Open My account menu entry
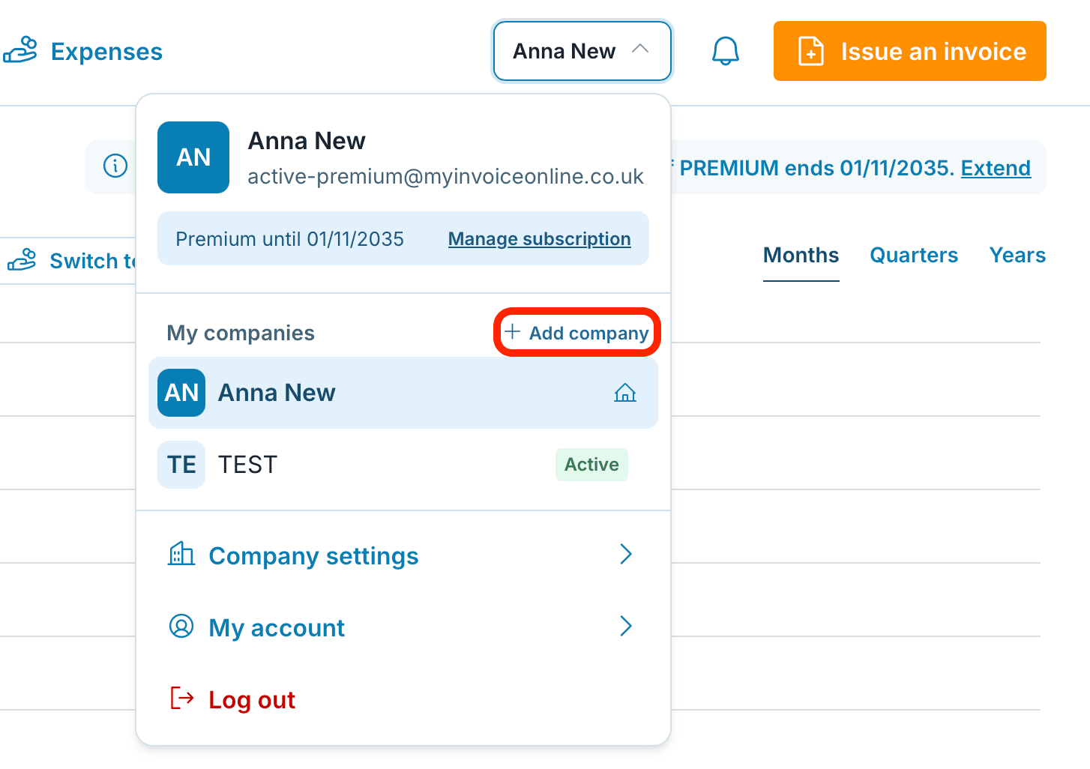 [403, 627]
